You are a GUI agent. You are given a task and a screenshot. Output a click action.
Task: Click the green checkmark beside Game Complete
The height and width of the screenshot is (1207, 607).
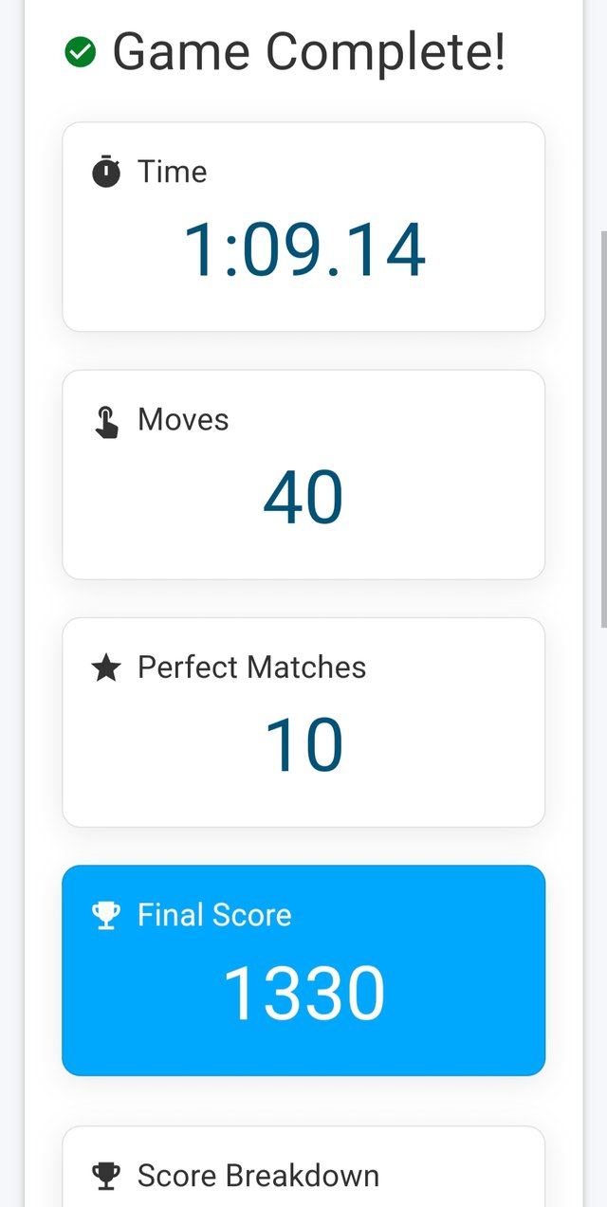[81, 52]
